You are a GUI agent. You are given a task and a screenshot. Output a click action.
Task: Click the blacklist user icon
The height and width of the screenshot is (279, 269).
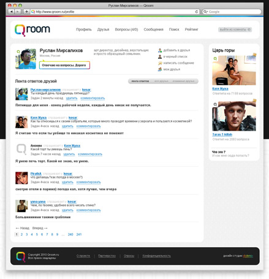pos(160,56)
